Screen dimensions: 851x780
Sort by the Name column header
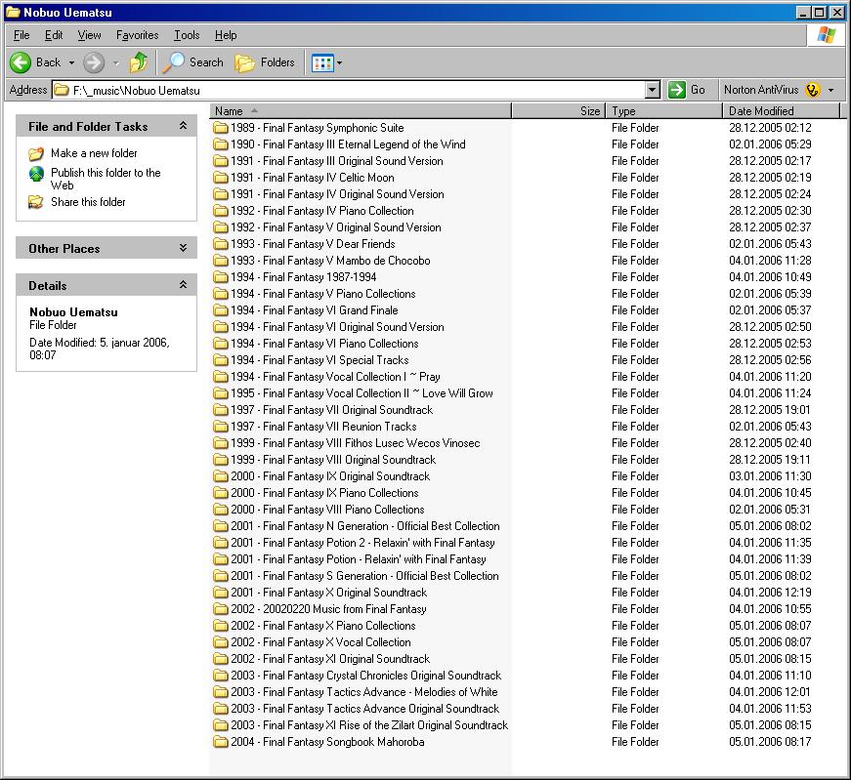(361, 111)
